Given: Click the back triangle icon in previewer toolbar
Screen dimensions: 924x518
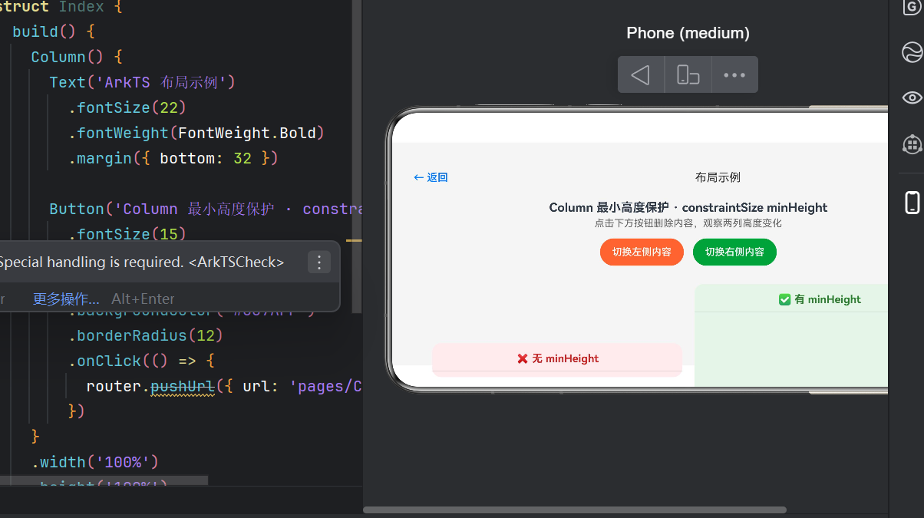Looking at the screenshot, I should point(641,74).
